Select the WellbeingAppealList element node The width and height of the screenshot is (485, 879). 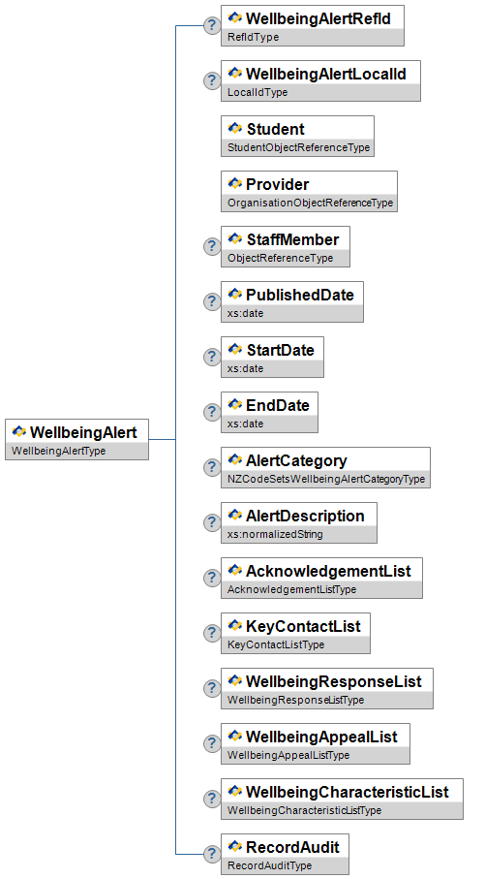point(316,743)
